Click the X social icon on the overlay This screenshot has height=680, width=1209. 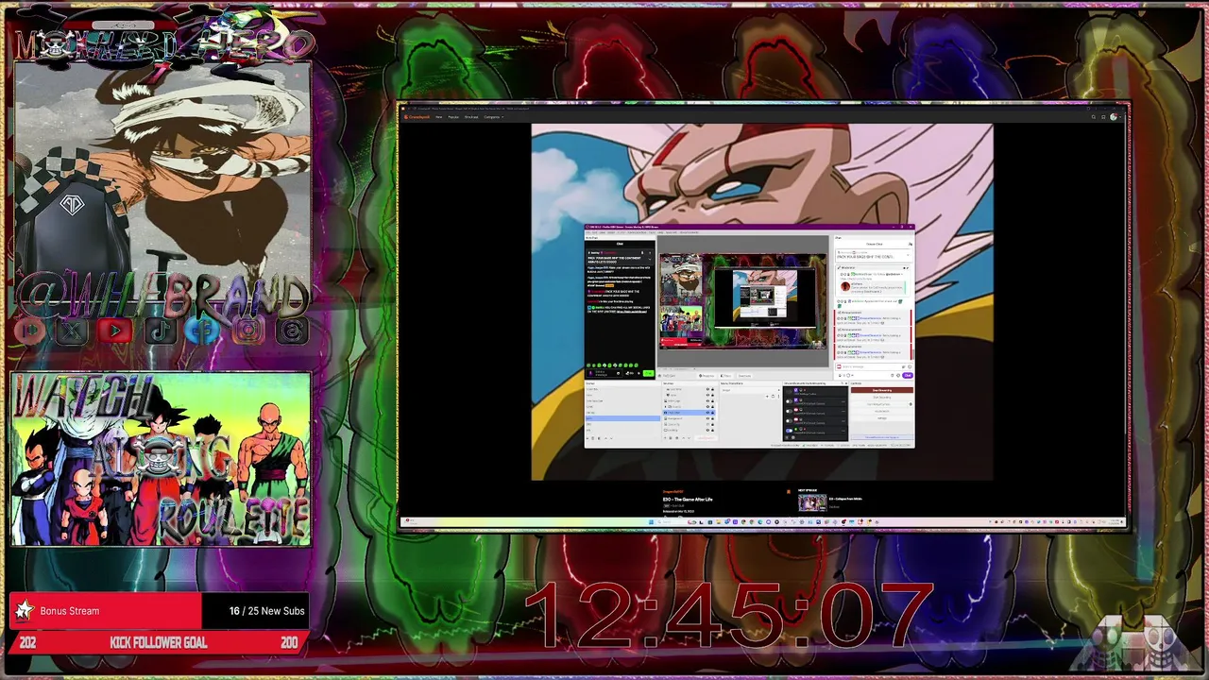(x=72, y=331)
